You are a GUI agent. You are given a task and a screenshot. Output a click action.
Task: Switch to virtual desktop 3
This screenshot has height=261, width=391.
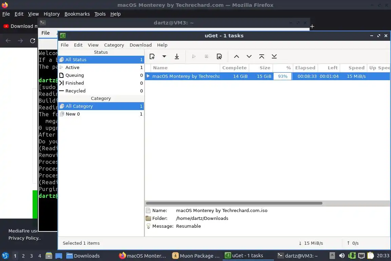point(32,256)
